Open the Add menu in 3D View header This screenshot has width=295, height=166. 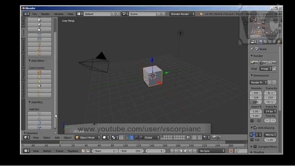click(57, 137)
